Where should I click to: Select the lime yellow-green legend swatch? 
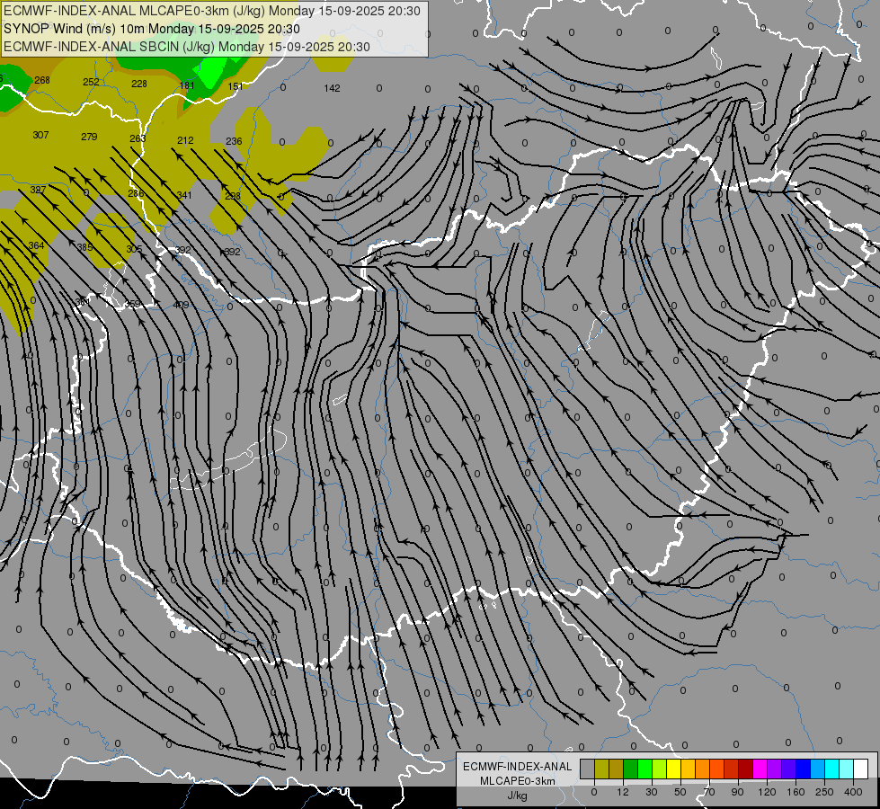point(660,769)
